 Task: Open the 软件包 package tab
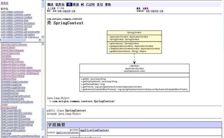pyautogui.click(x=60, y=4)
